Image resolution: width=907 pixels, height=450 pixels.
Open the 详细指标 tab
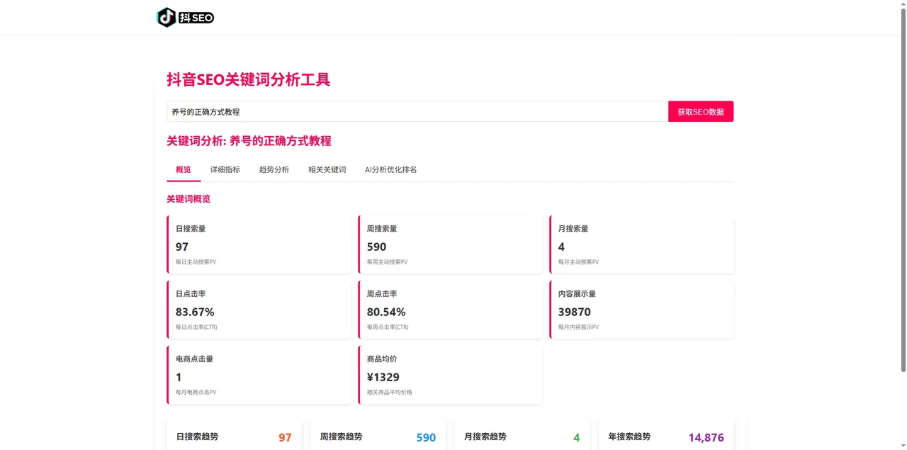tap(225, 170)
